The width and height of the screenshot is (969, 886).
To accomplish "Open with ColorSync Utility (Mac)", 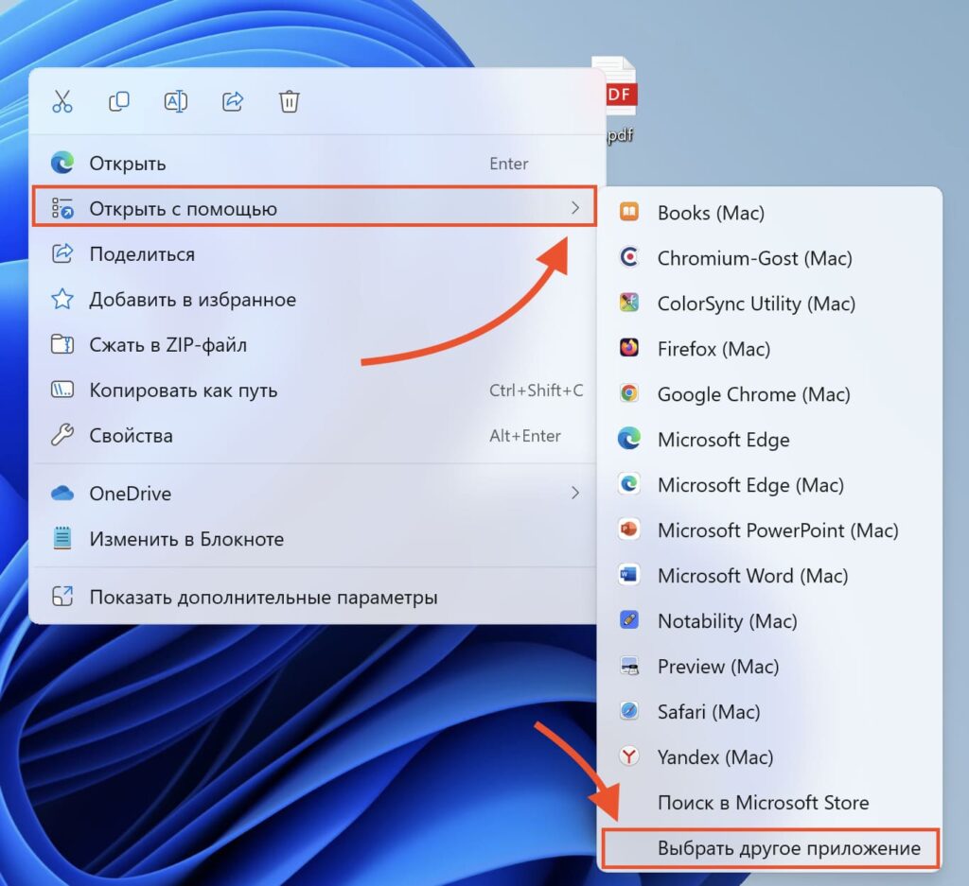I will pyautogui.click(x=769, y=304).
